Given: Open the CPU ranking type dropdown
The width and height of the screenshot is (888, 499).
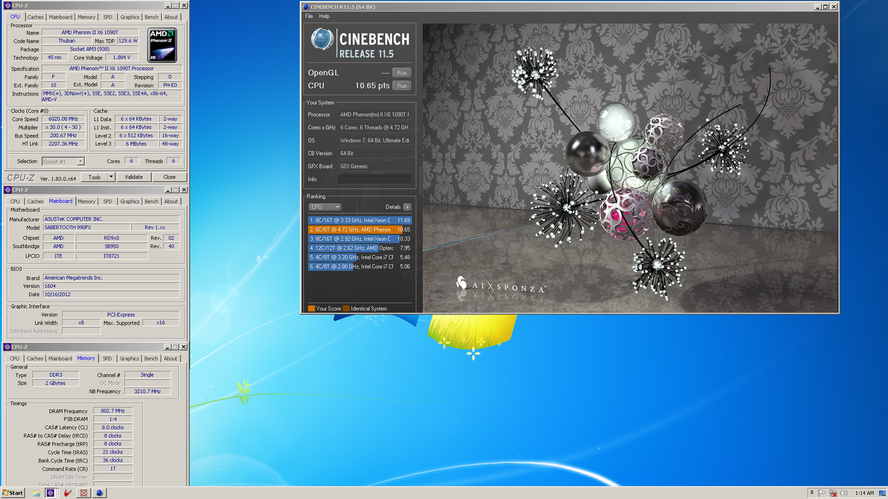Looking at the screenshot, I should (x=325, y=207).
